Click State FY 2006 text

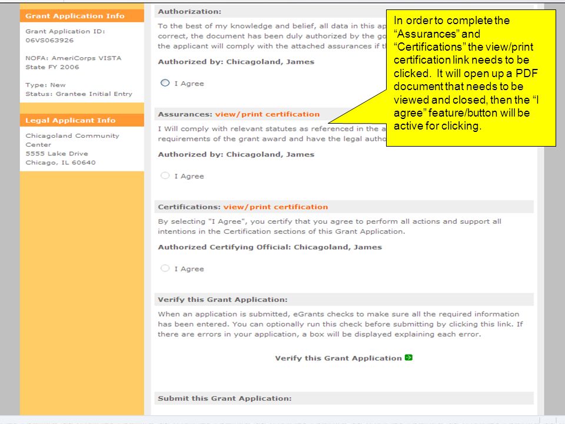click(52, 67)
